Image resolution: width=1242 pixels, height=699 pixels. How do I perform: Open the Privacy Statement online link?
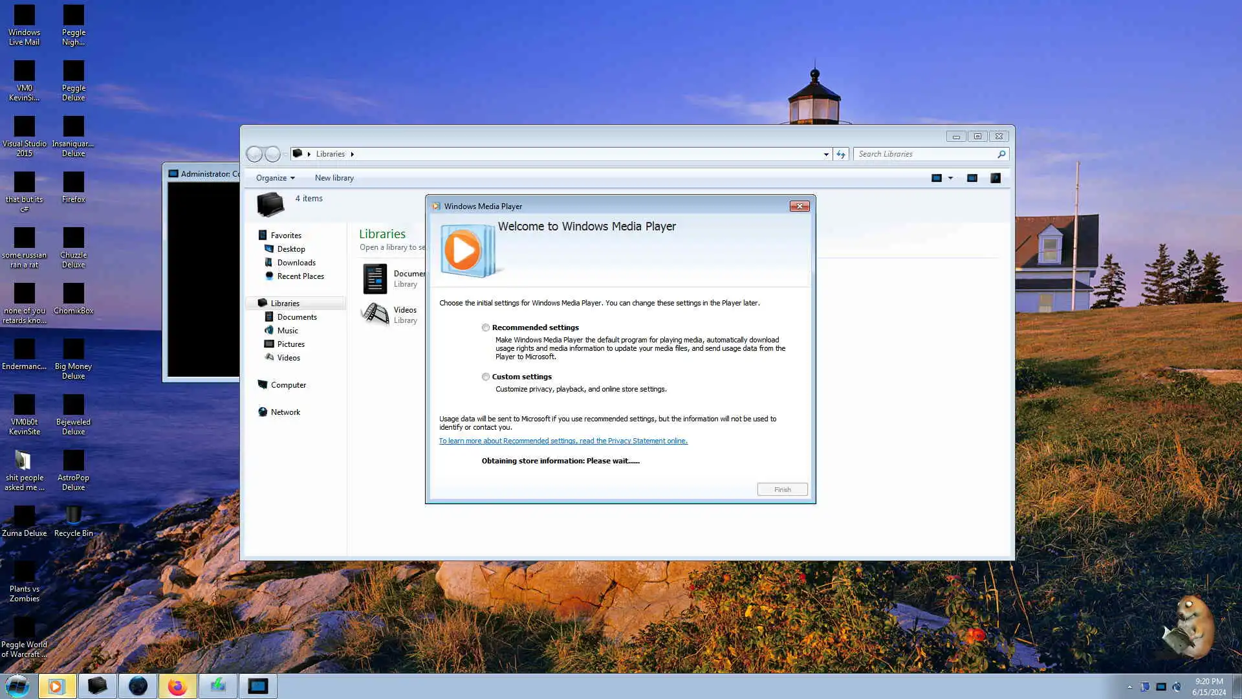(563, 441)
